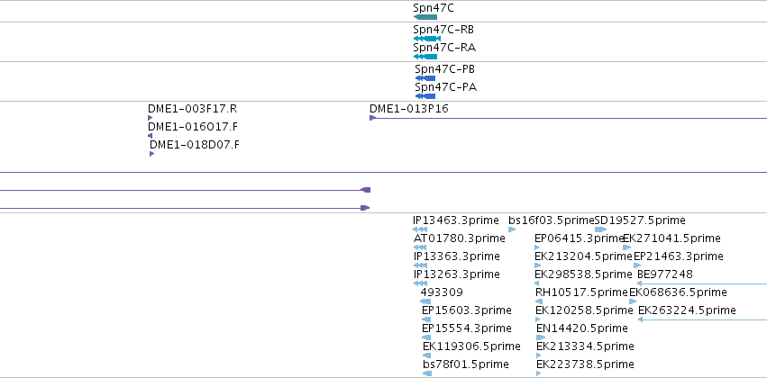The image size is (767, 378).
Task: Click the AT01780.3prime label
Action: point(460,238)
